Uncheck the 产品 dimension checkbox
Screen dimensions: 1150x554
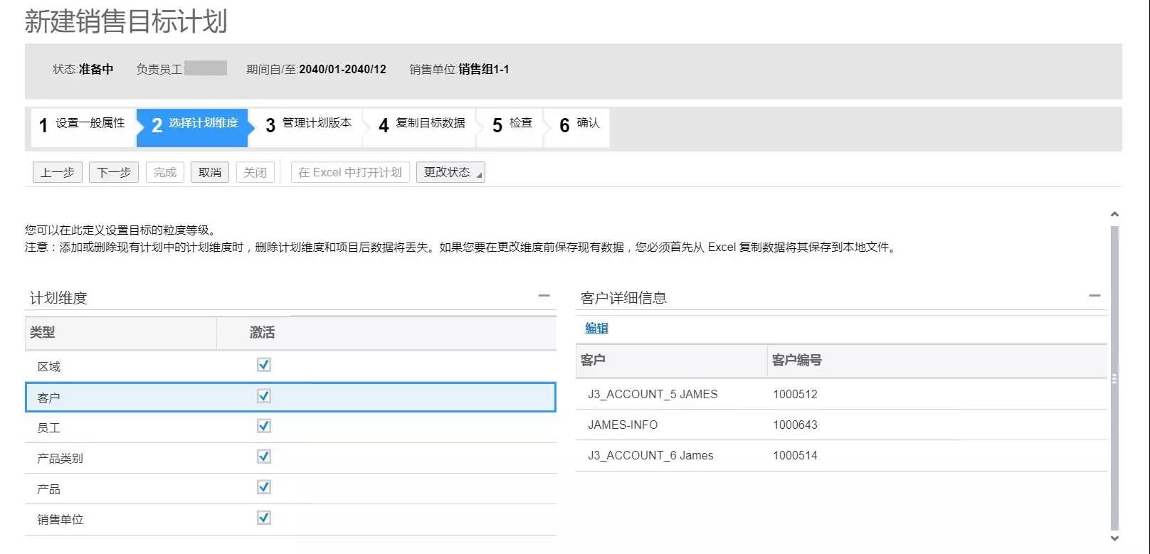(263, 487)
